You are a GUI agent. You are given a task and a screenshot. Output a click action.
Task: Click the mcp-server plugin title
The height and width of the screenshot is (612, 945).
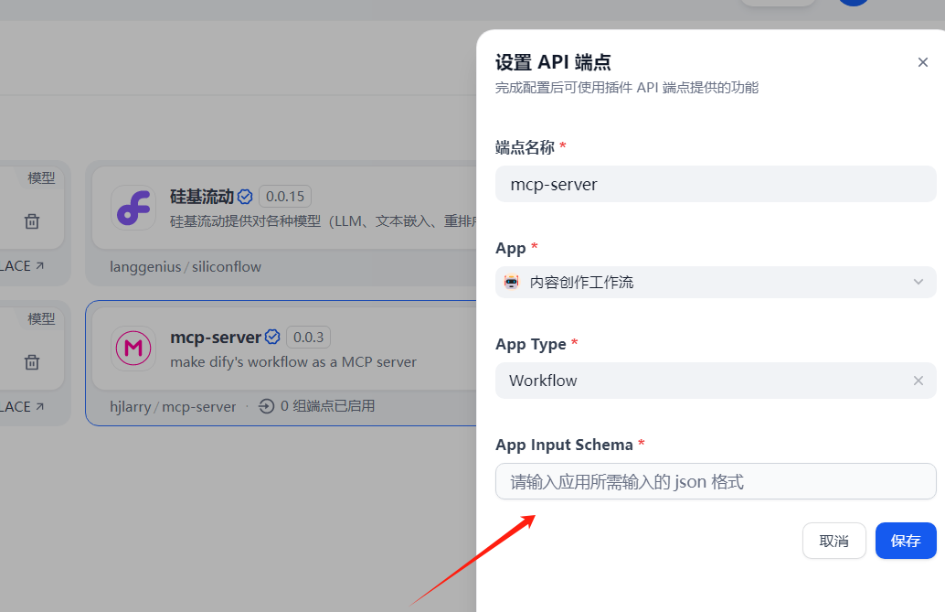point(216,337)
